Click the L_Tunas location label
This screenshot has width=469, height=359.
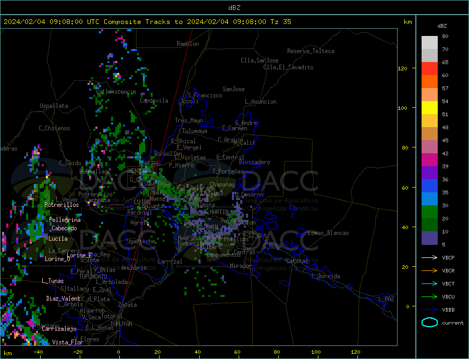click(x=53, y=281)
